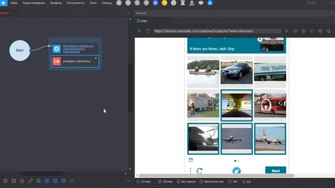Click the Загружать все status item
This screenshot has width=335, height=188.
click(211, 182)
